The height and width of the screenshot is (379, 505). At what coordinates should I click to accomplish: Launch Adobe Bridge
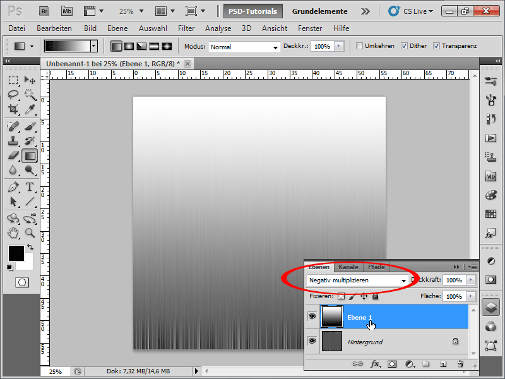click(44, 11)
